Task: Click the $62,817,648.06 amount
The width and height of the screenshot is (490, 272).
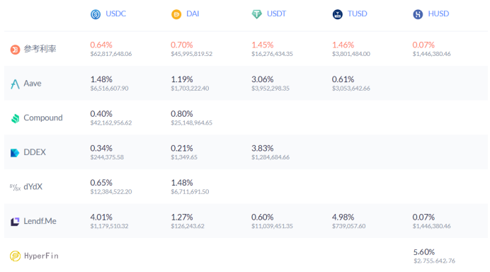Action: pyautogui.click(x=111, y=54)
